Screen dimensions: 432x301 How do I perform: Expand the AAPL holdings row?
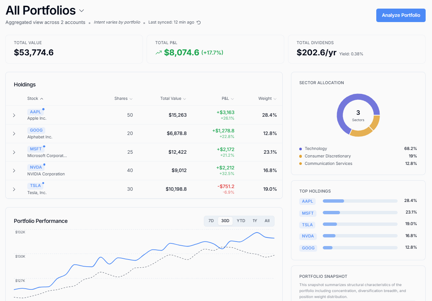14,115
